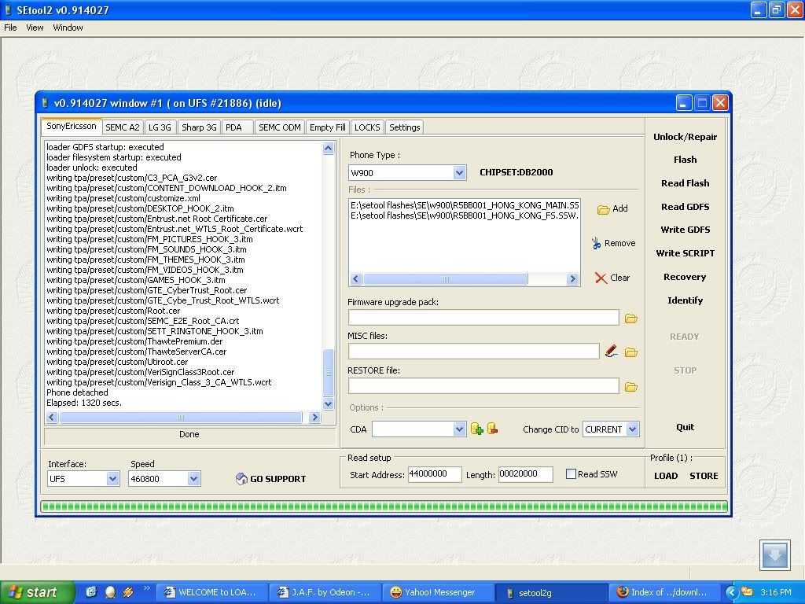
Task: Open the Change CID to CURRENT dropdown
Action: pyautogui.click(x=633, y=429)
